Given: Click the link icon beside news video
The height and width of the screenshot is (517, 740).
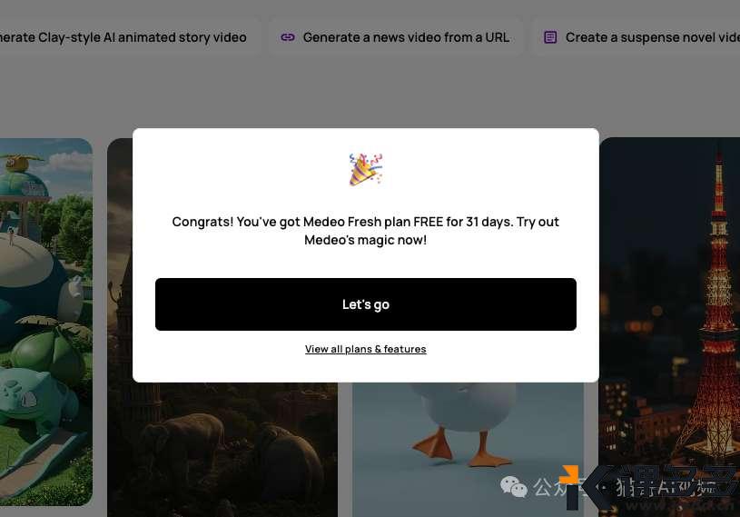Looking at the screenshot, I should coord(288,37).
